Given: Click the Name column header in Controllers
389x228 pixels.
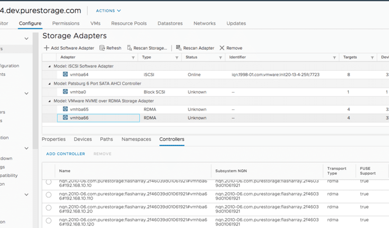Looking at the screenshot, I should (64, 171).
